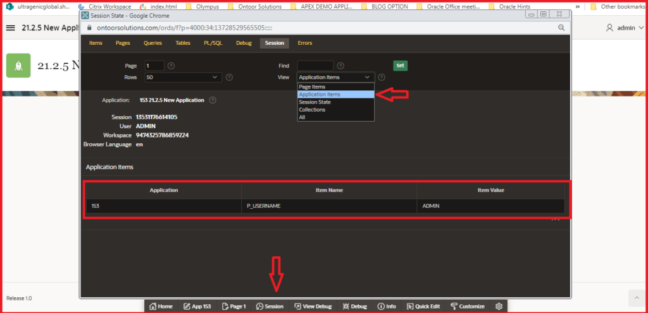
Task: Expand the Rows dropdown showing 50
Action: 182,77
